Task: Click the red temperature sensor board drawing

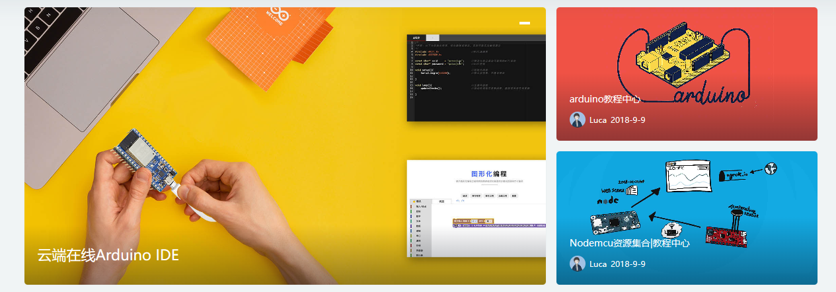Action: coord(724,234)
